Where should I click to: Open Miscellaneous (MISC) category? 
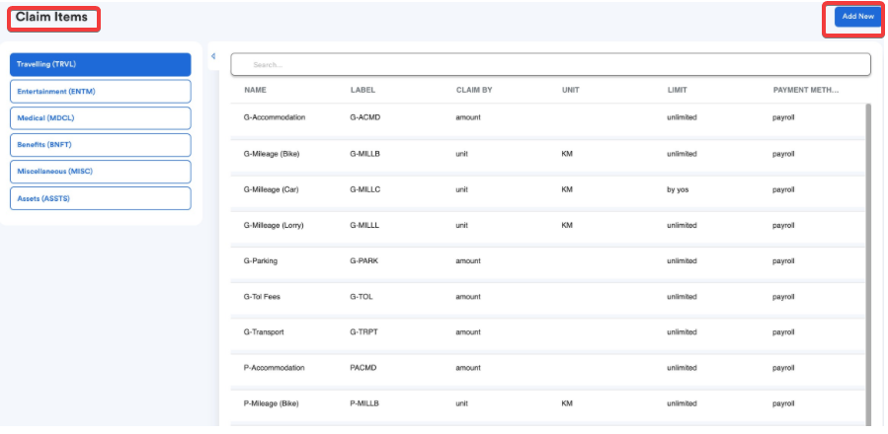pos(100,172)
